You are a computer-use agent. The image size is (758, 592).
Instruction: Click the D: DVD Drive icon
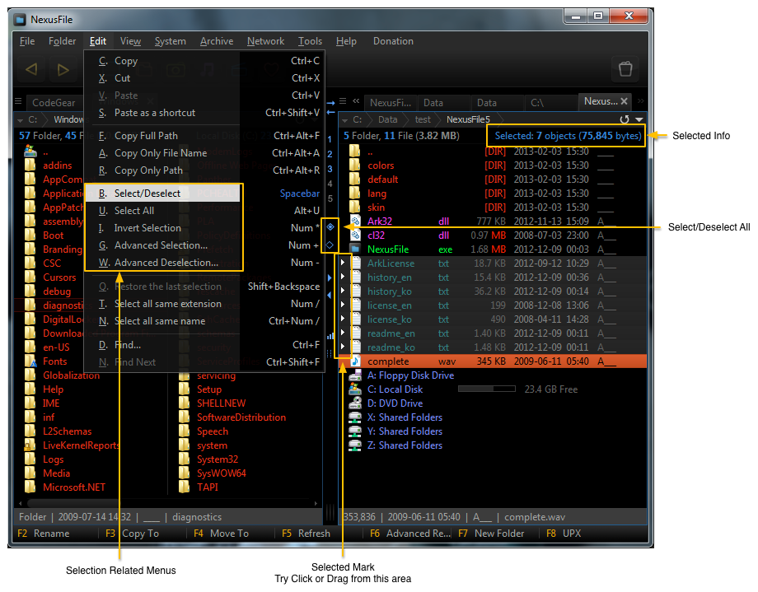tap(355, 403)
